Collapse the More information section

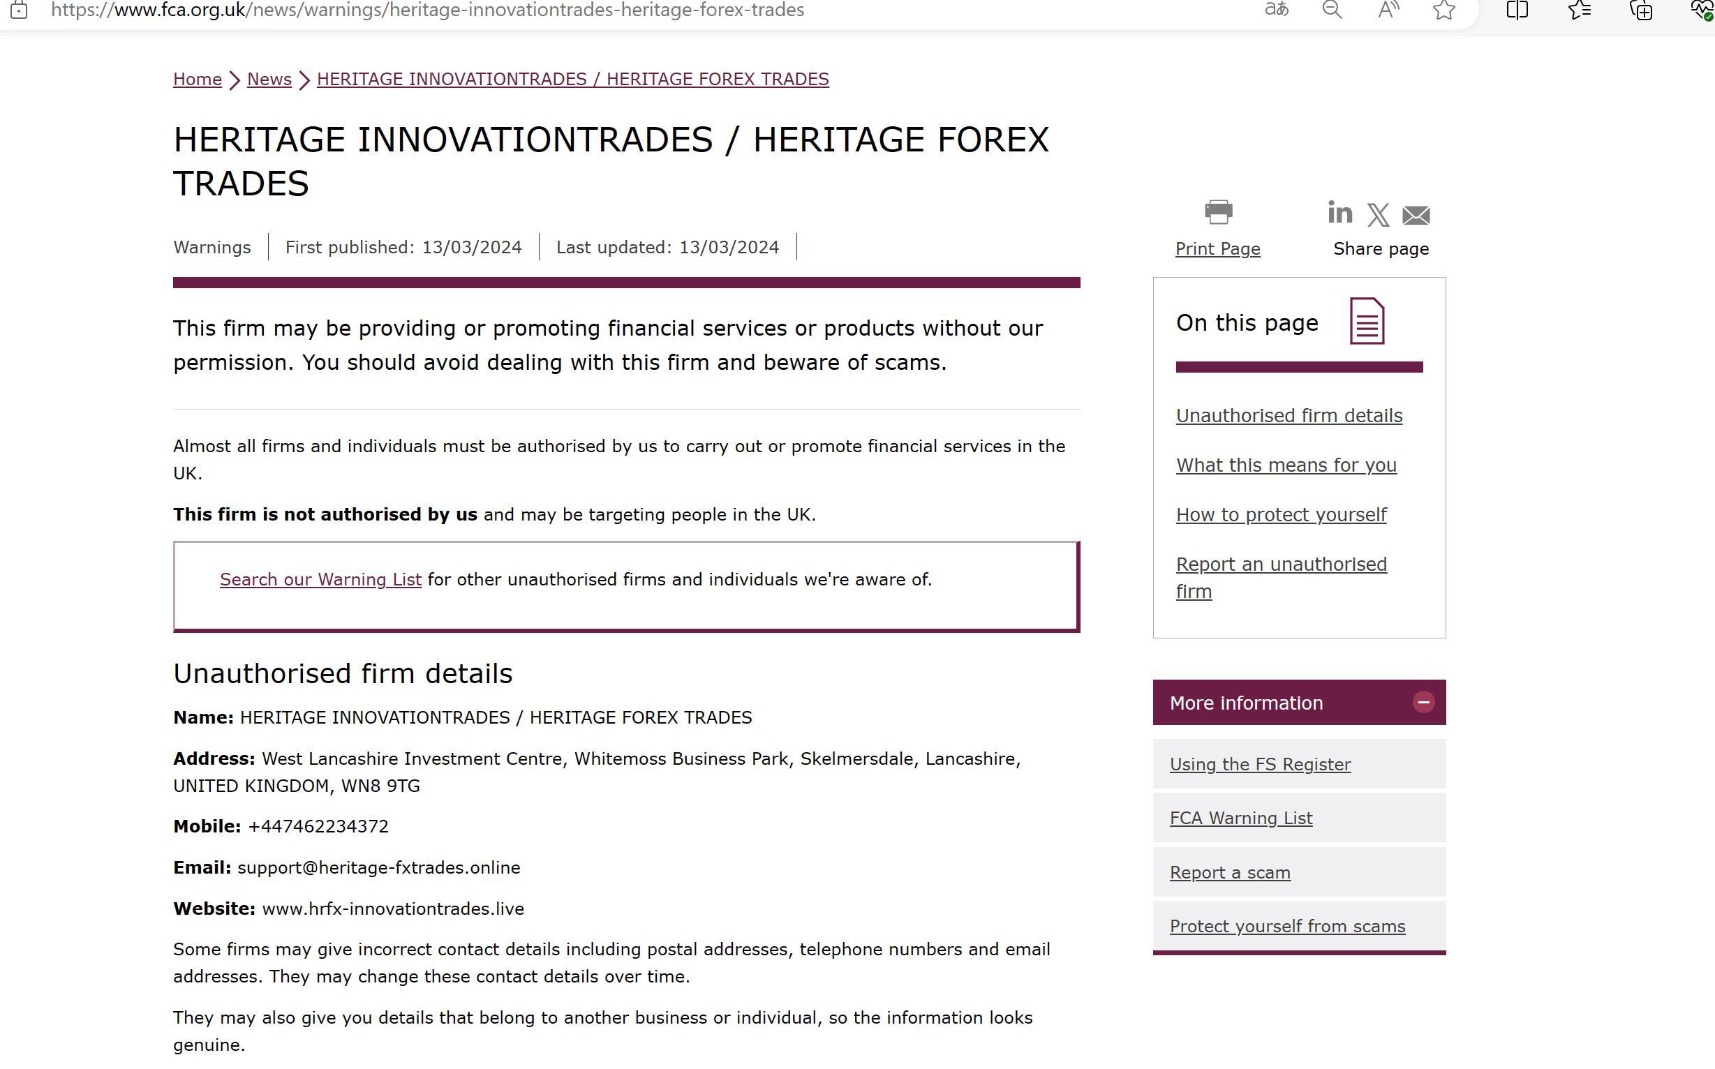[x=1423, y=702]
